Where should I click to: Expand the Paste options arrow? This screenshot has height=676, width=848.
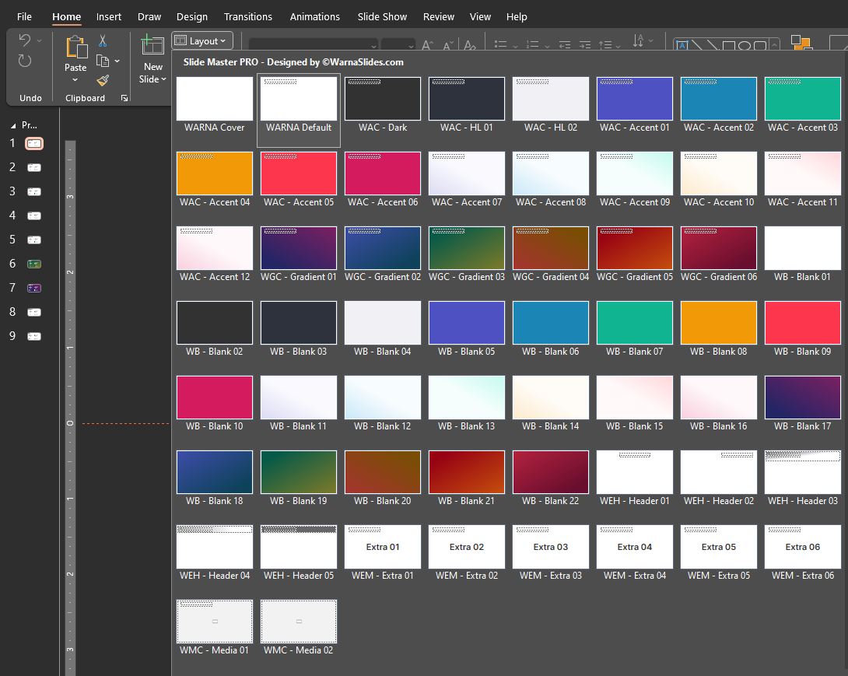[x=75, y=80]
